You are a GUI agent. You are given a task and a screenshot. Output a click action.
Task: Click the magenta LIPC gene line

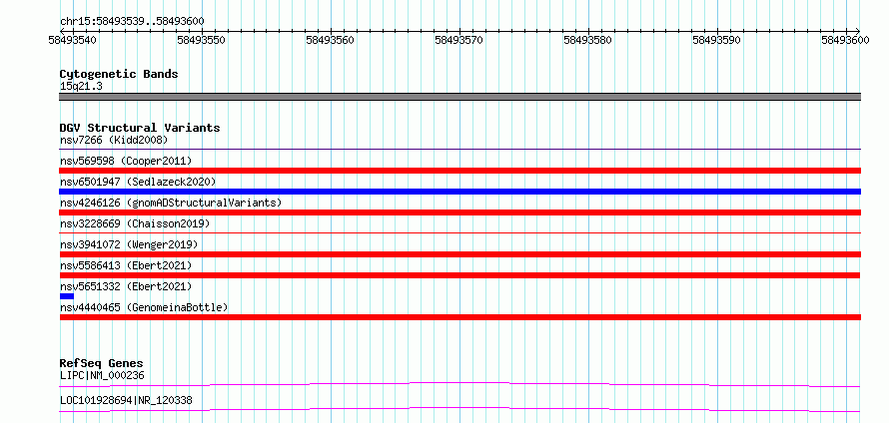[x=459, y=384]
